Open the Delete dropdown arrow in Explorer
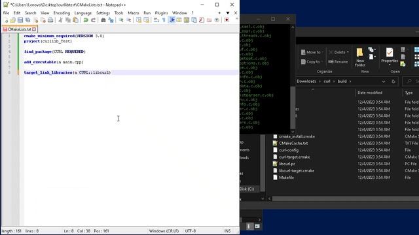This screenshot has height=235, width=419. pyautogui.click(x=348, y=52)
